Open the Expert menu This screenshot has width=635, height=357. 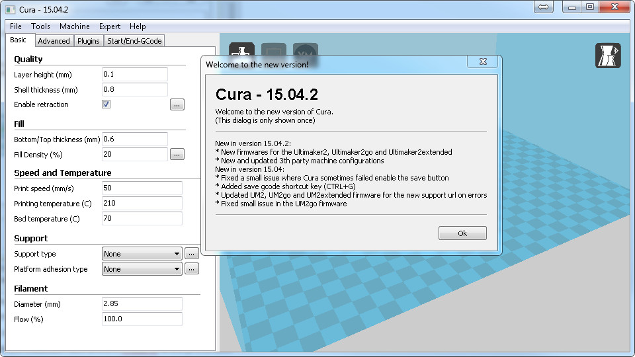(110, 26)
